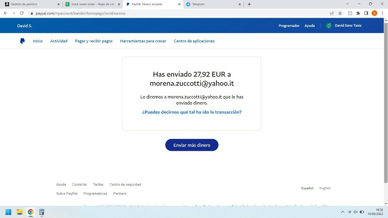Switch to the black raven order spreadsheet tab

coord(92,4)
